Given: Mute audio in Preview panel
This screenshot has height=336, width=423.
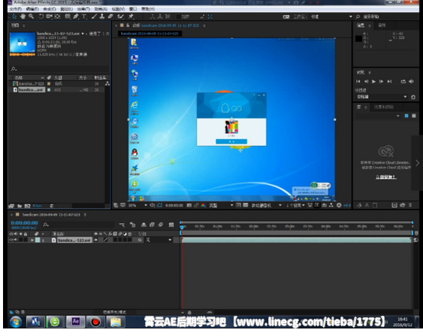Looking at the screenshot, I should pyautogui.click(x=411, y=81).
